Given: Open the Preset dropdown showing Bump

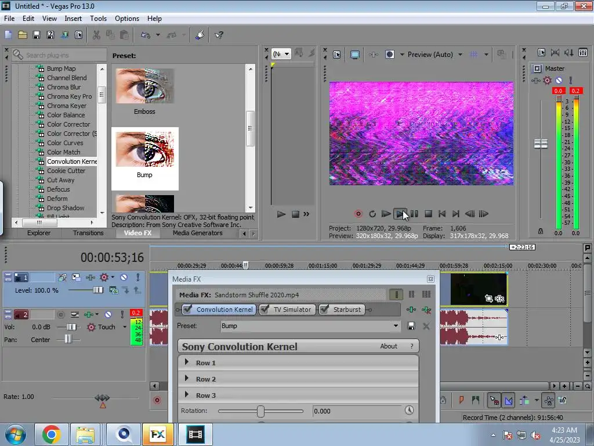Looking at the screenshot, I should 396,326.
